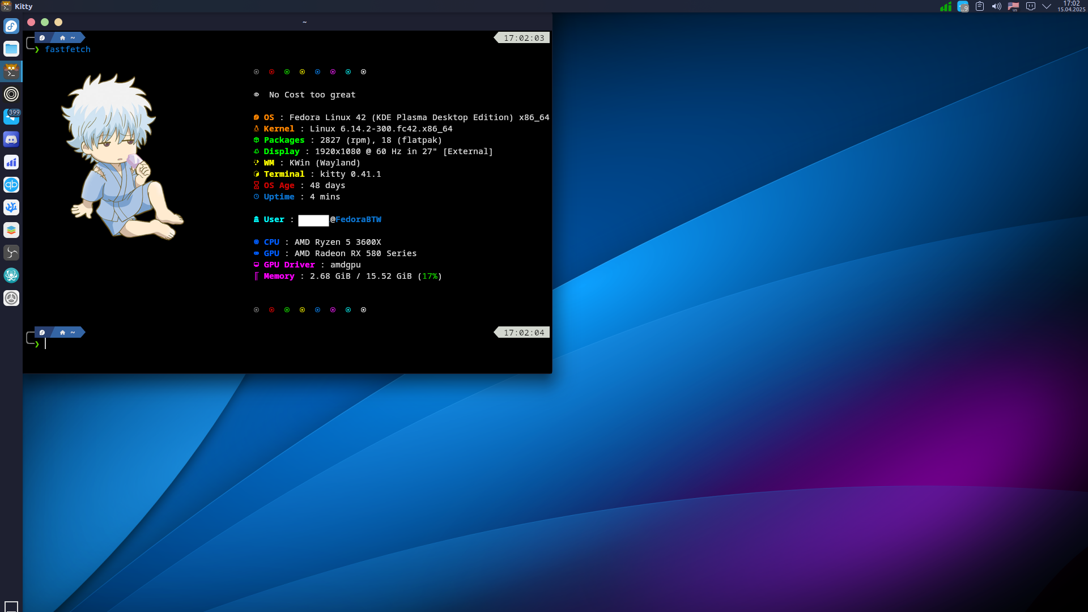Screen dimensions: 1088x612
Task: Open clipboard history in system tray
Action: (x=979, y=7)
